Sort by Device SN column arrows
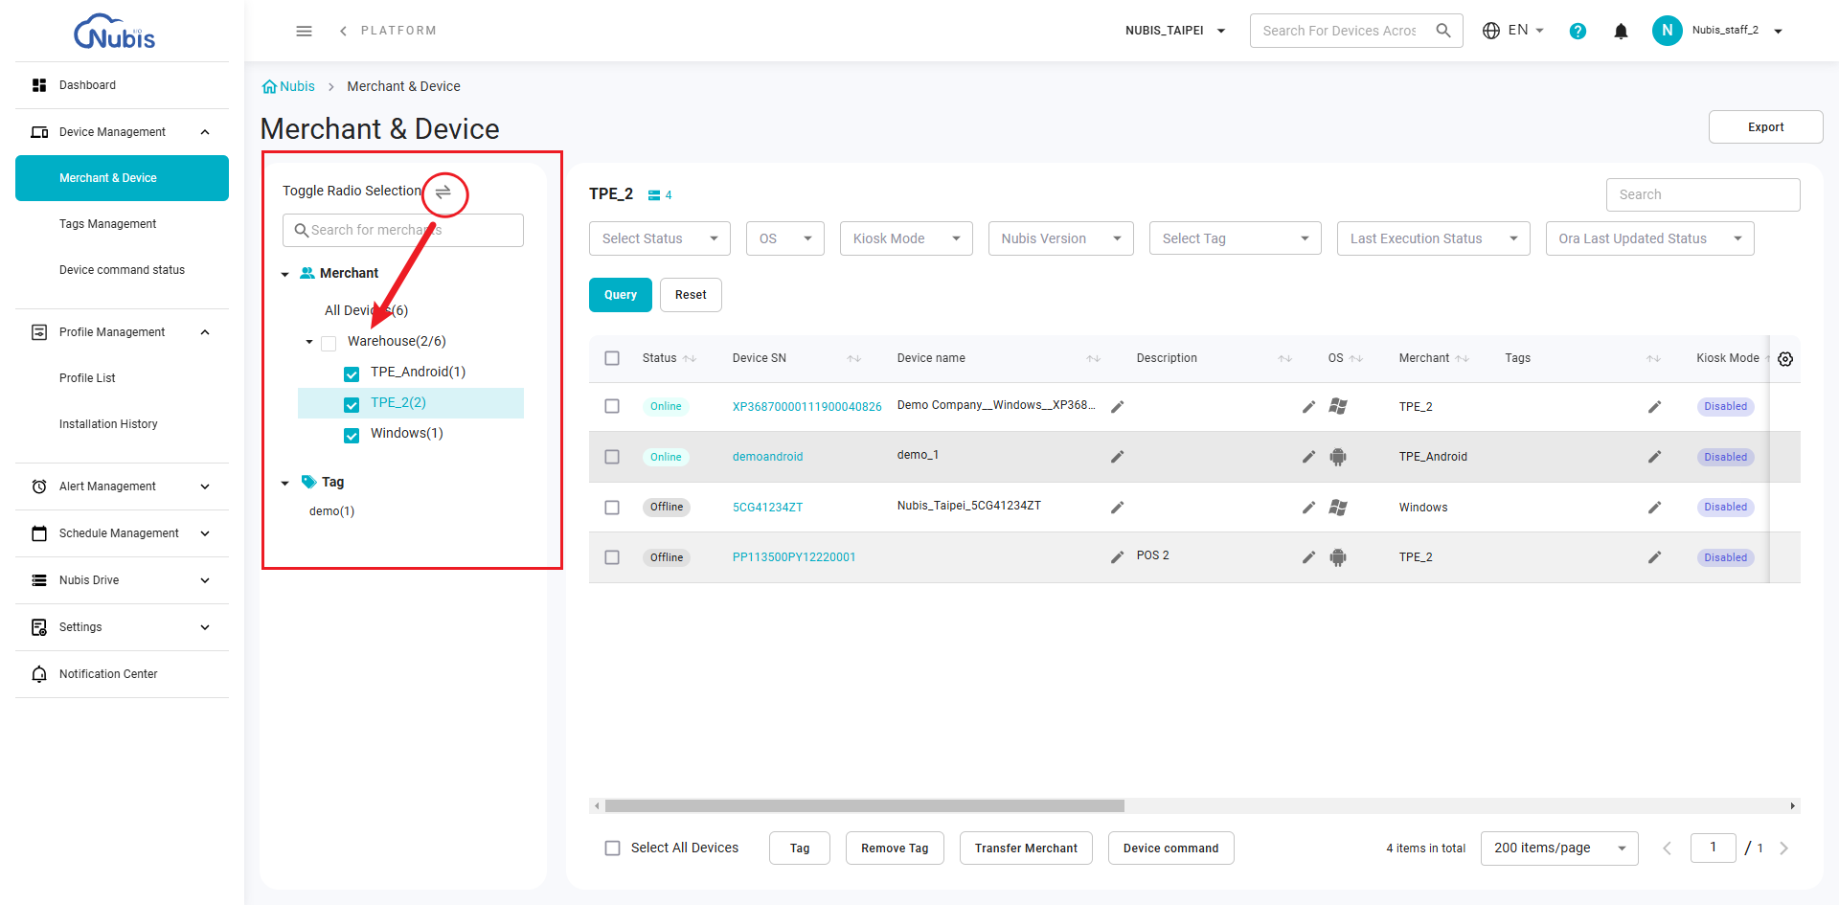This screenshot has width=1839, height=905. coord(854,358)
